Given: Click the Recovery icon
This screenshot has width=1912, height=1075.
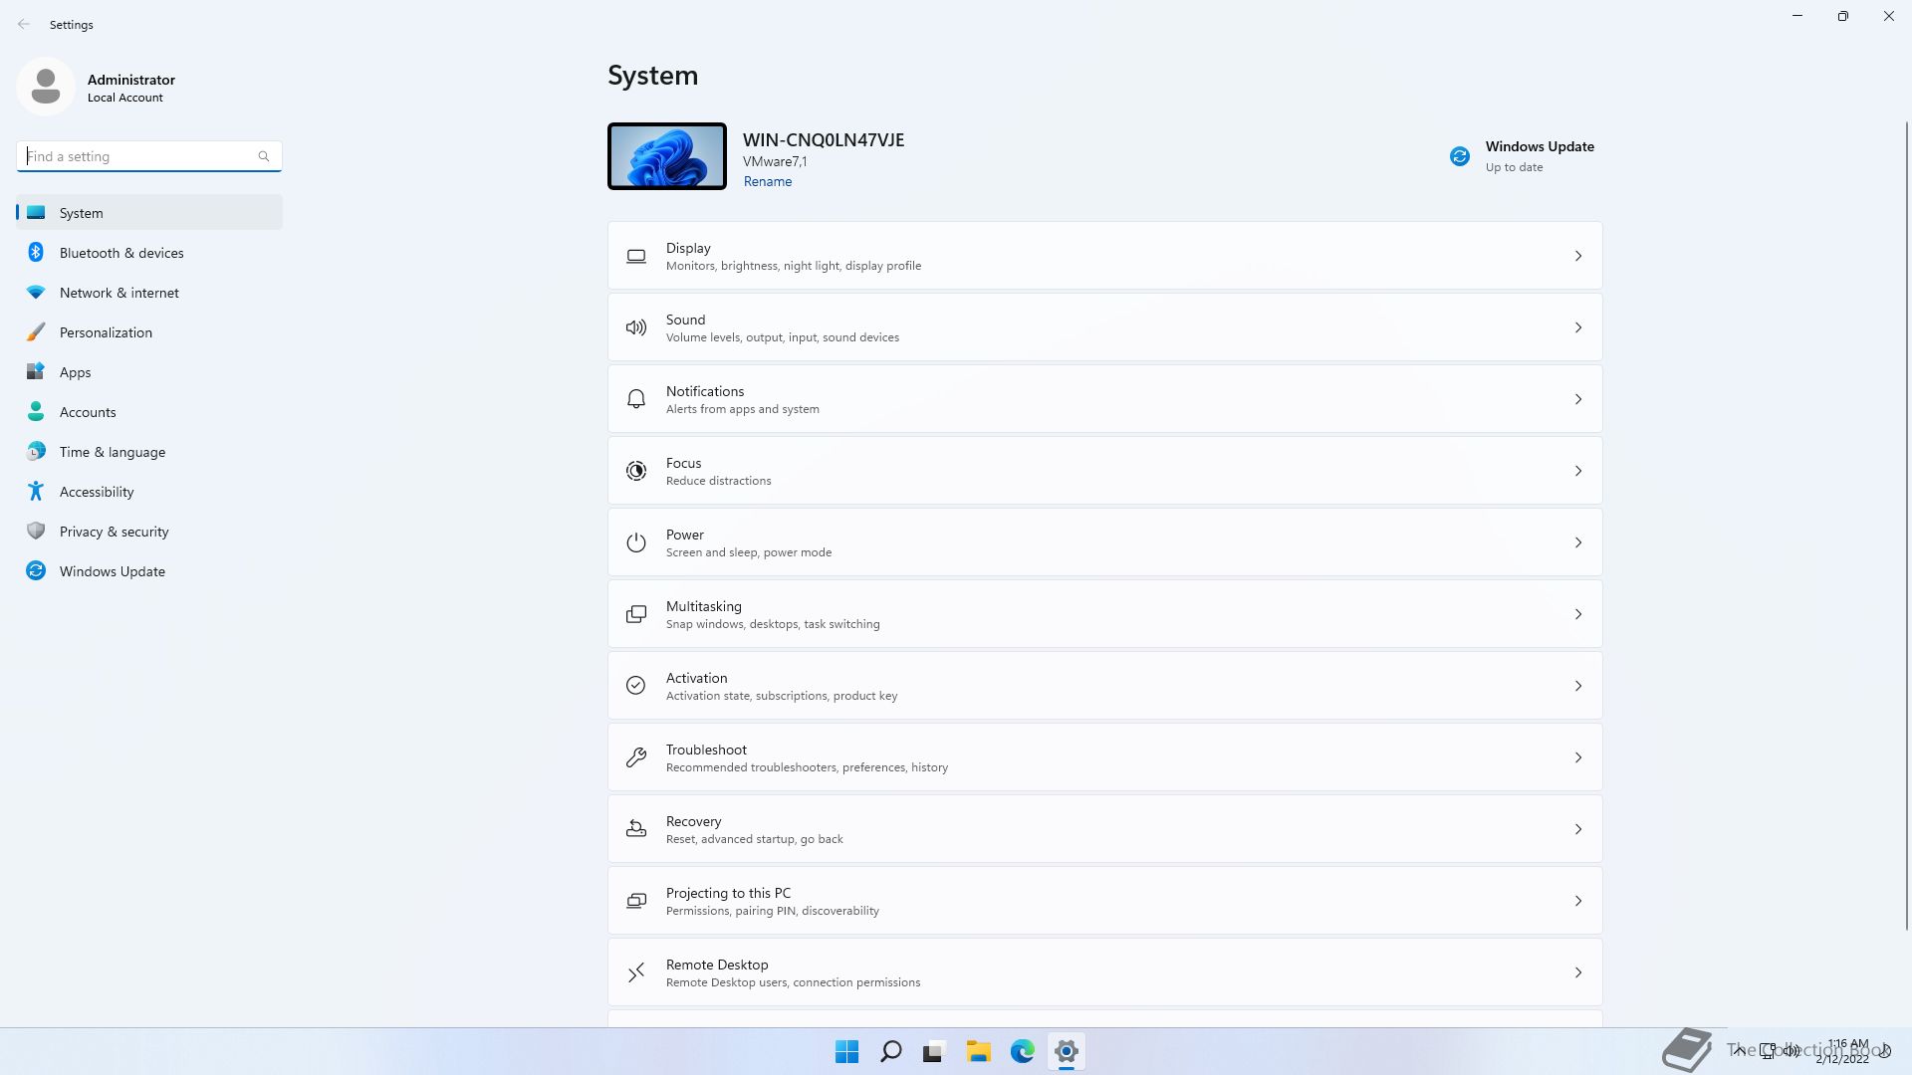Looking at the screenshot, I should coord(636,829).
